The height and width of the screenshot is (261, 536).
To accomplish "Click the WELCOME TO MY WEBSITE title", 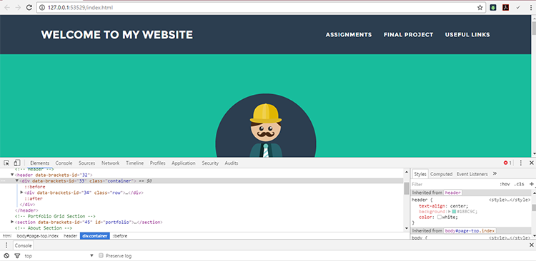I will coord(117,35).
